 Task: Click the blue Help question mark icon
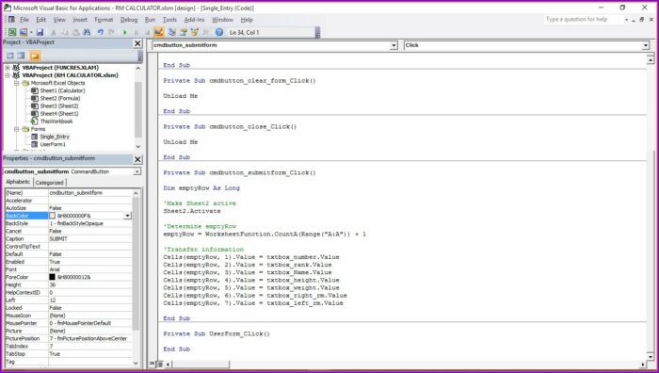point(219,32)
